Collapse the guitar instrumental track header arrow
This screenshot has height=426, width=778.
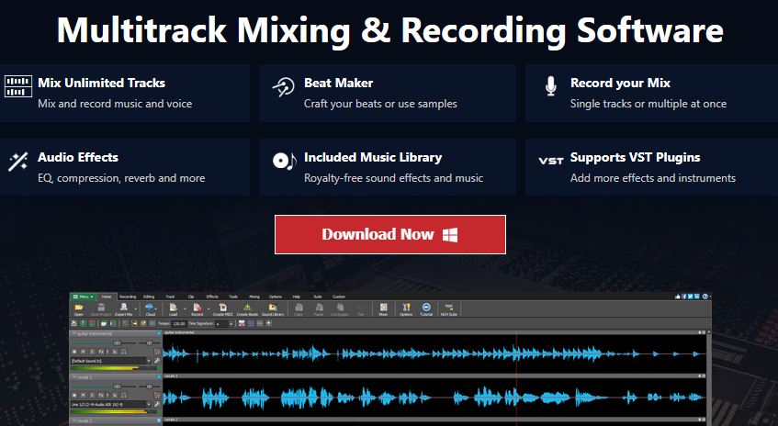click(x=73, y=334)
